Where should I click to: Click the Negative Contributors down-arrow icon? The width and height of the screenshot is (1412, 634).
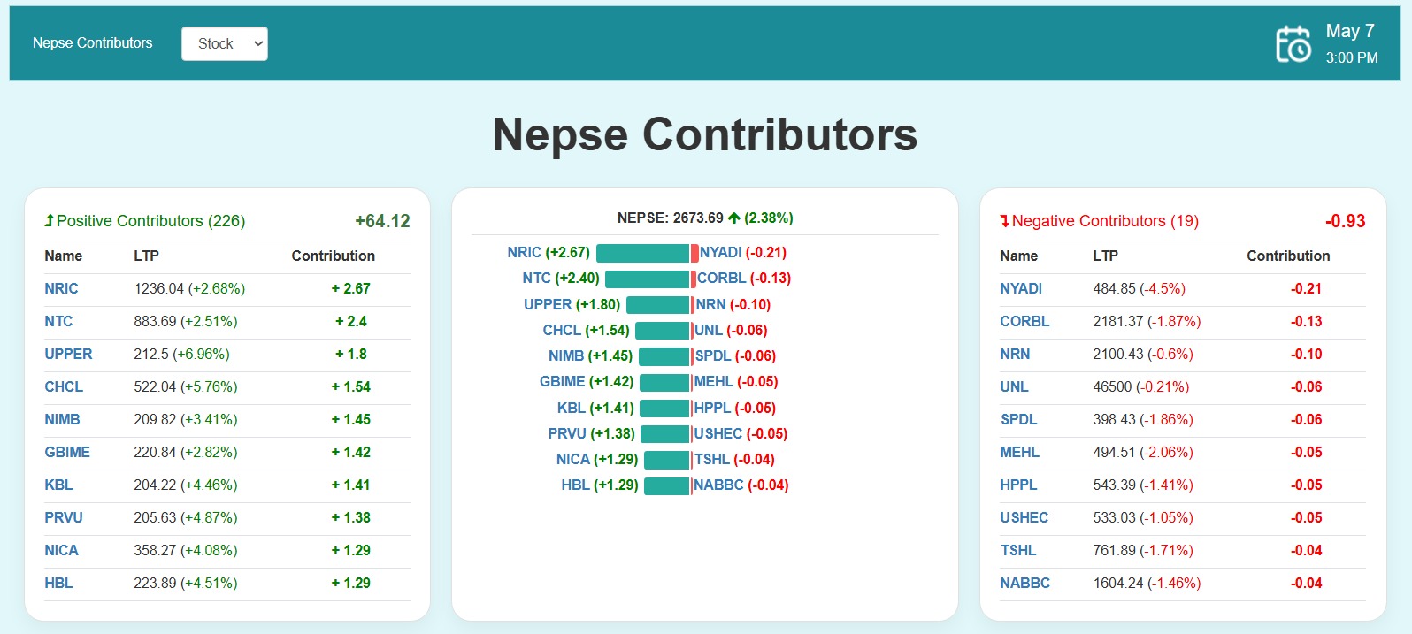pos(1004,221)
